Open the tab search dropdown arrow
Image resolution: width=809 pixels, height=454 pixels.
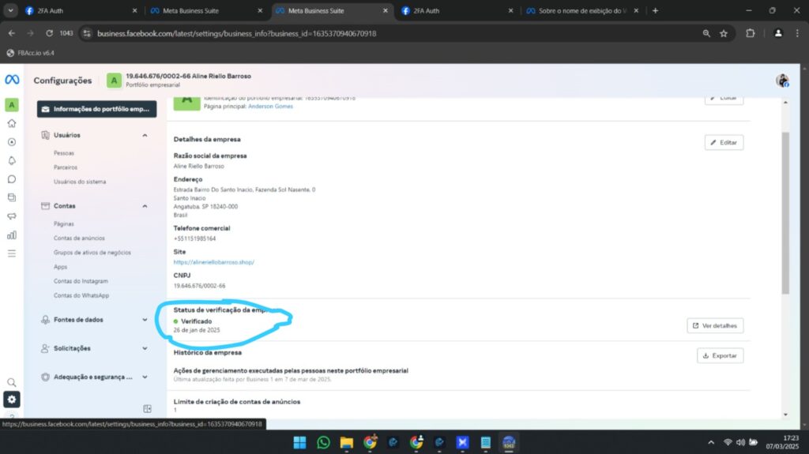10,10
